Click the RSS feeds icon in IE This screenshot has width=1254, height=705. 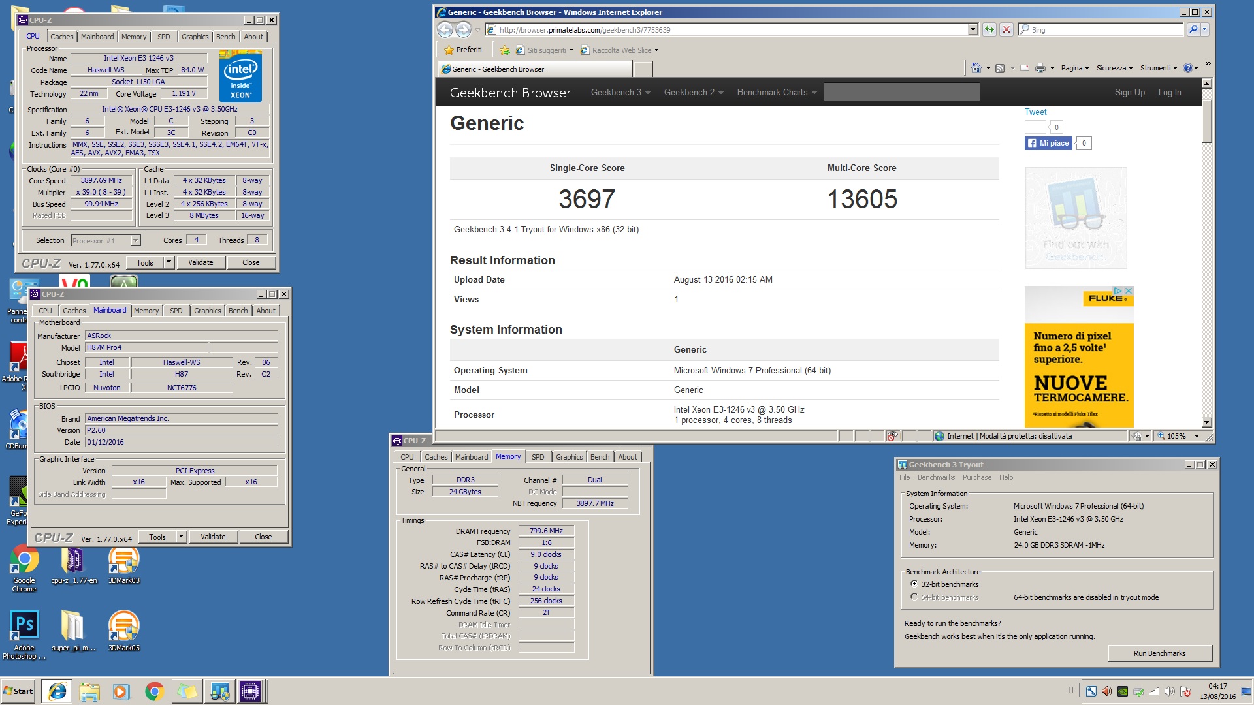pyautogui.click(x=999, y=68)
